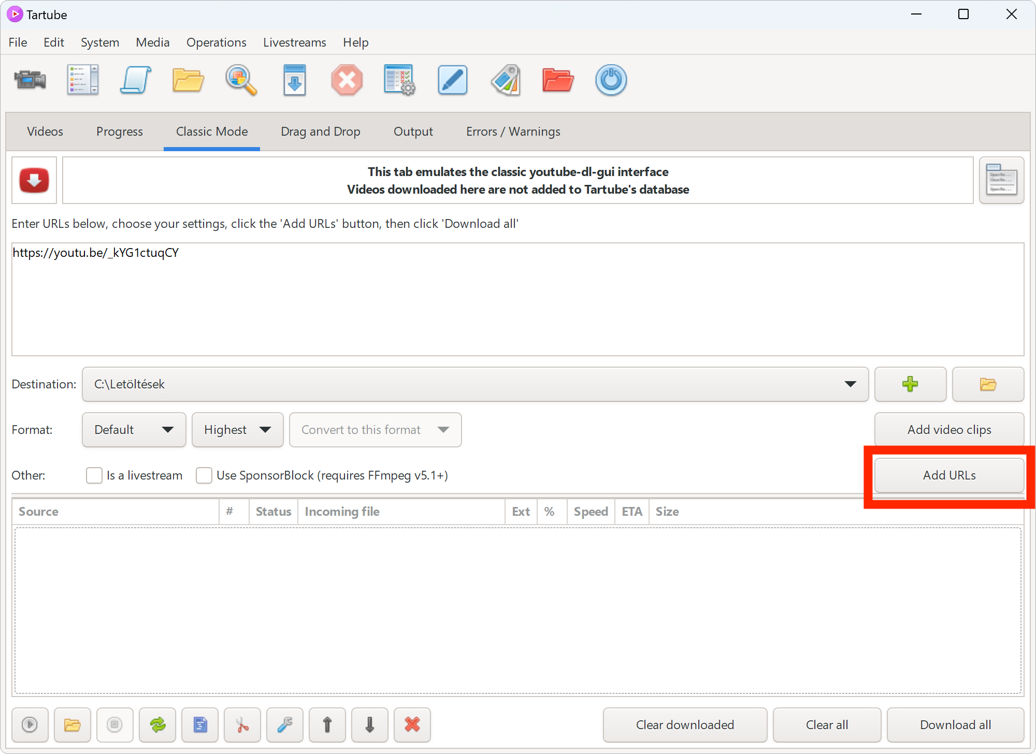Switch to the Drag and Drop tab
Viewport: 1036px width, 754px height.
321,132
